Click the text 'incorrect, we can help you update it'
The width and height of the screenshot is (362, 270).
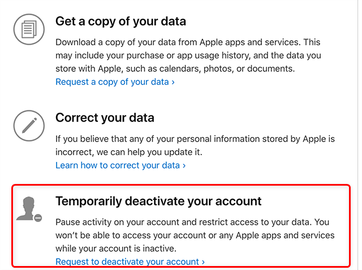pyautogui.click(x=128, y=152)
